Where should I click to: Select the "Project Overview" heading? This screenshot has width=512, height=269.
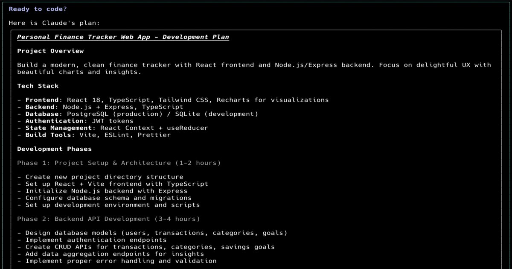[50, 51]
